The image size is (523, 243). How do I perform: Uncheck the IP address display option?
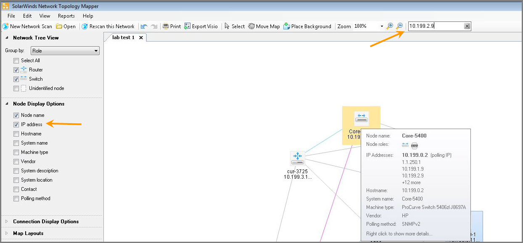16,124
